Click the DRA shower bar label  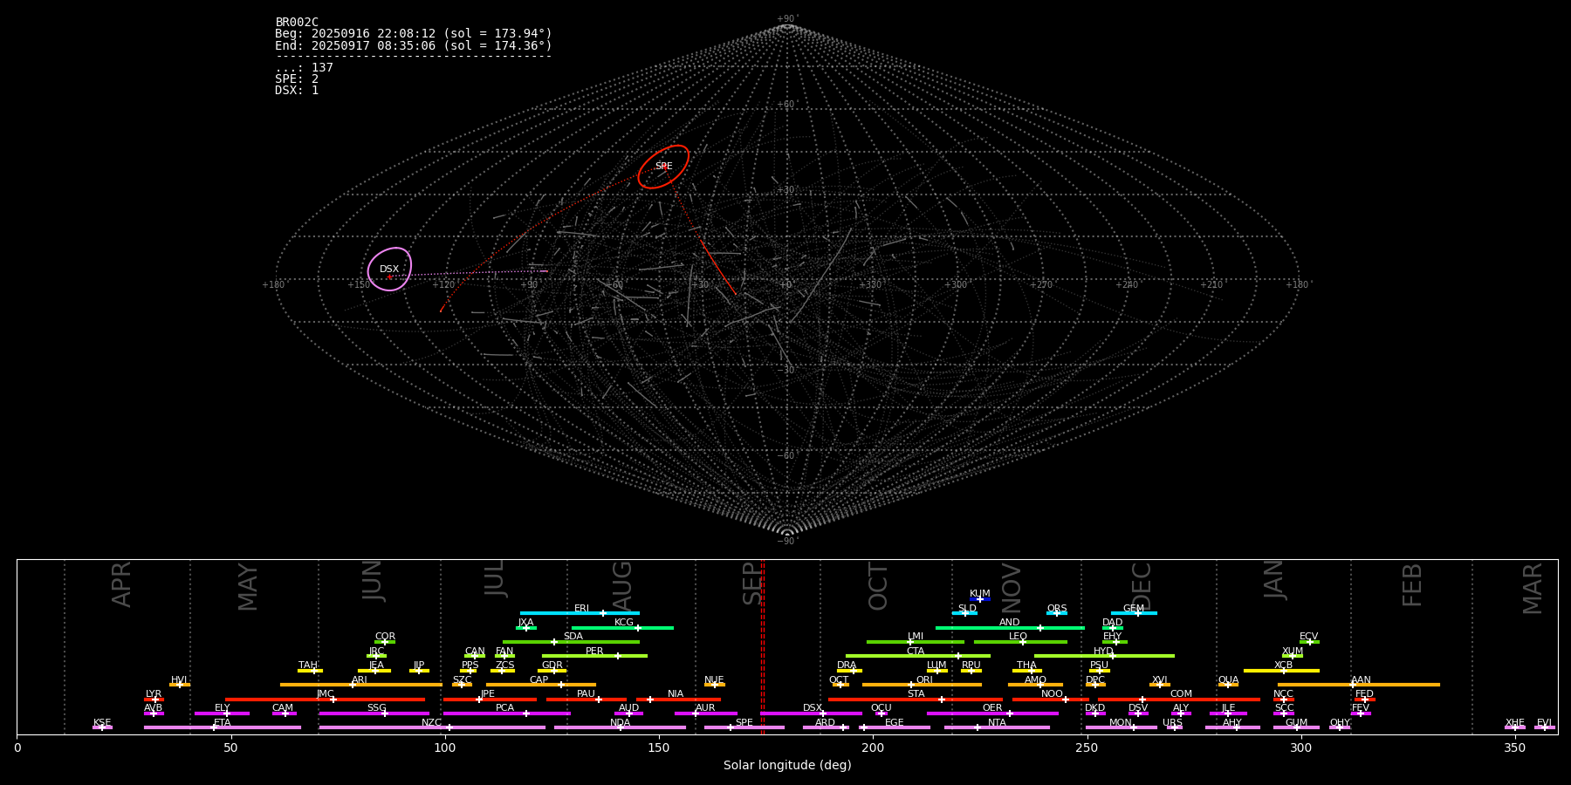coord(847,666)
